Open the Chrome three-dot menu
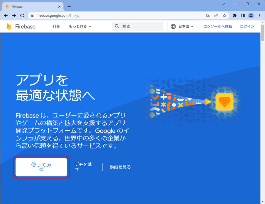The width and height of the screenshot is (265, 204). coord(259,16)
